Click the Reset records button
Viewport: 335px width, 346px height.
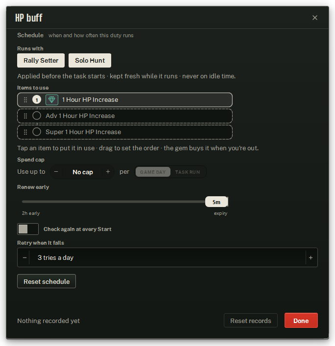click(x=251, y=321)
